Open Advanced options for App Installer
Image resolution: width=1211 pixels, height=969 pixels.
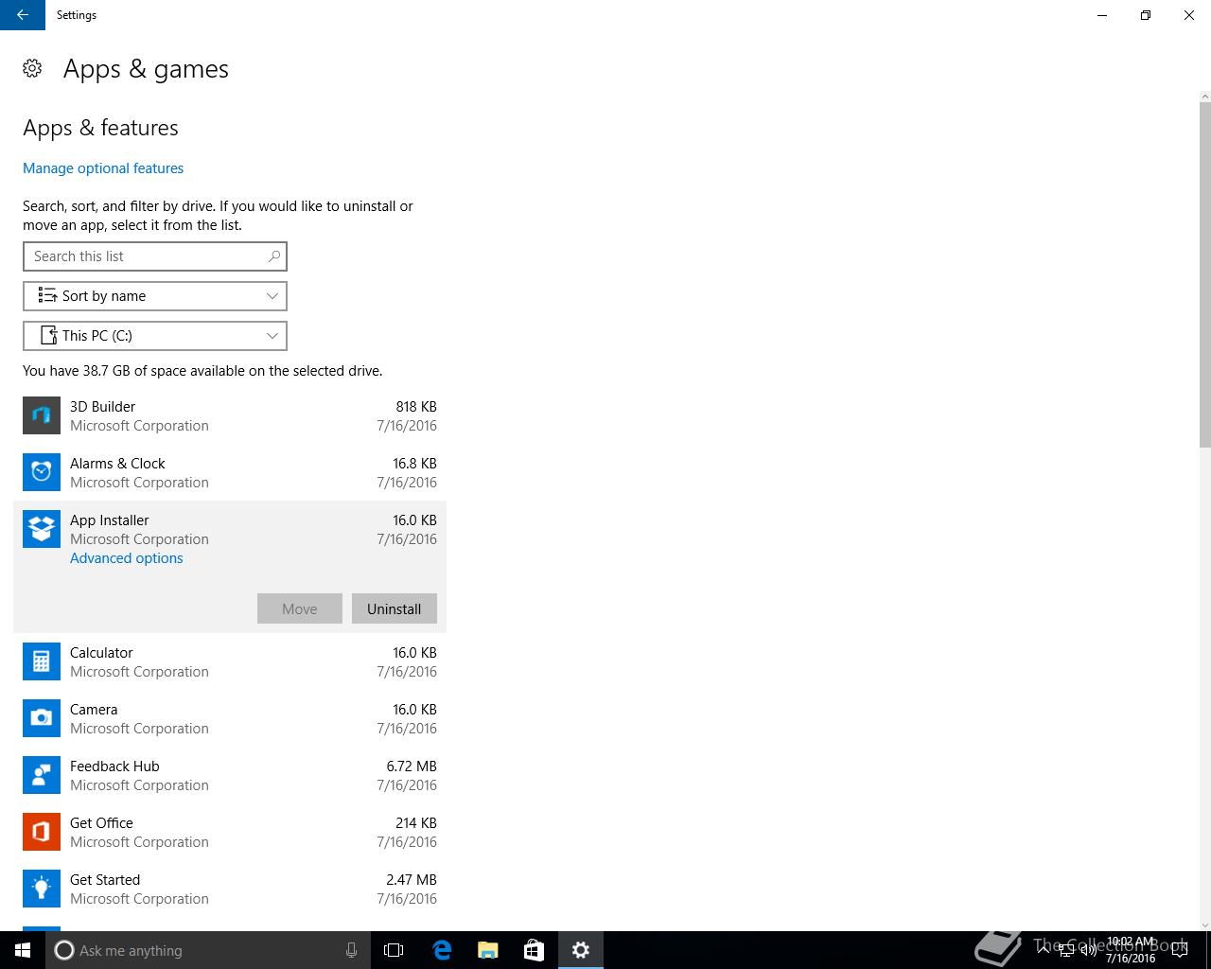[x=127, y=558]
